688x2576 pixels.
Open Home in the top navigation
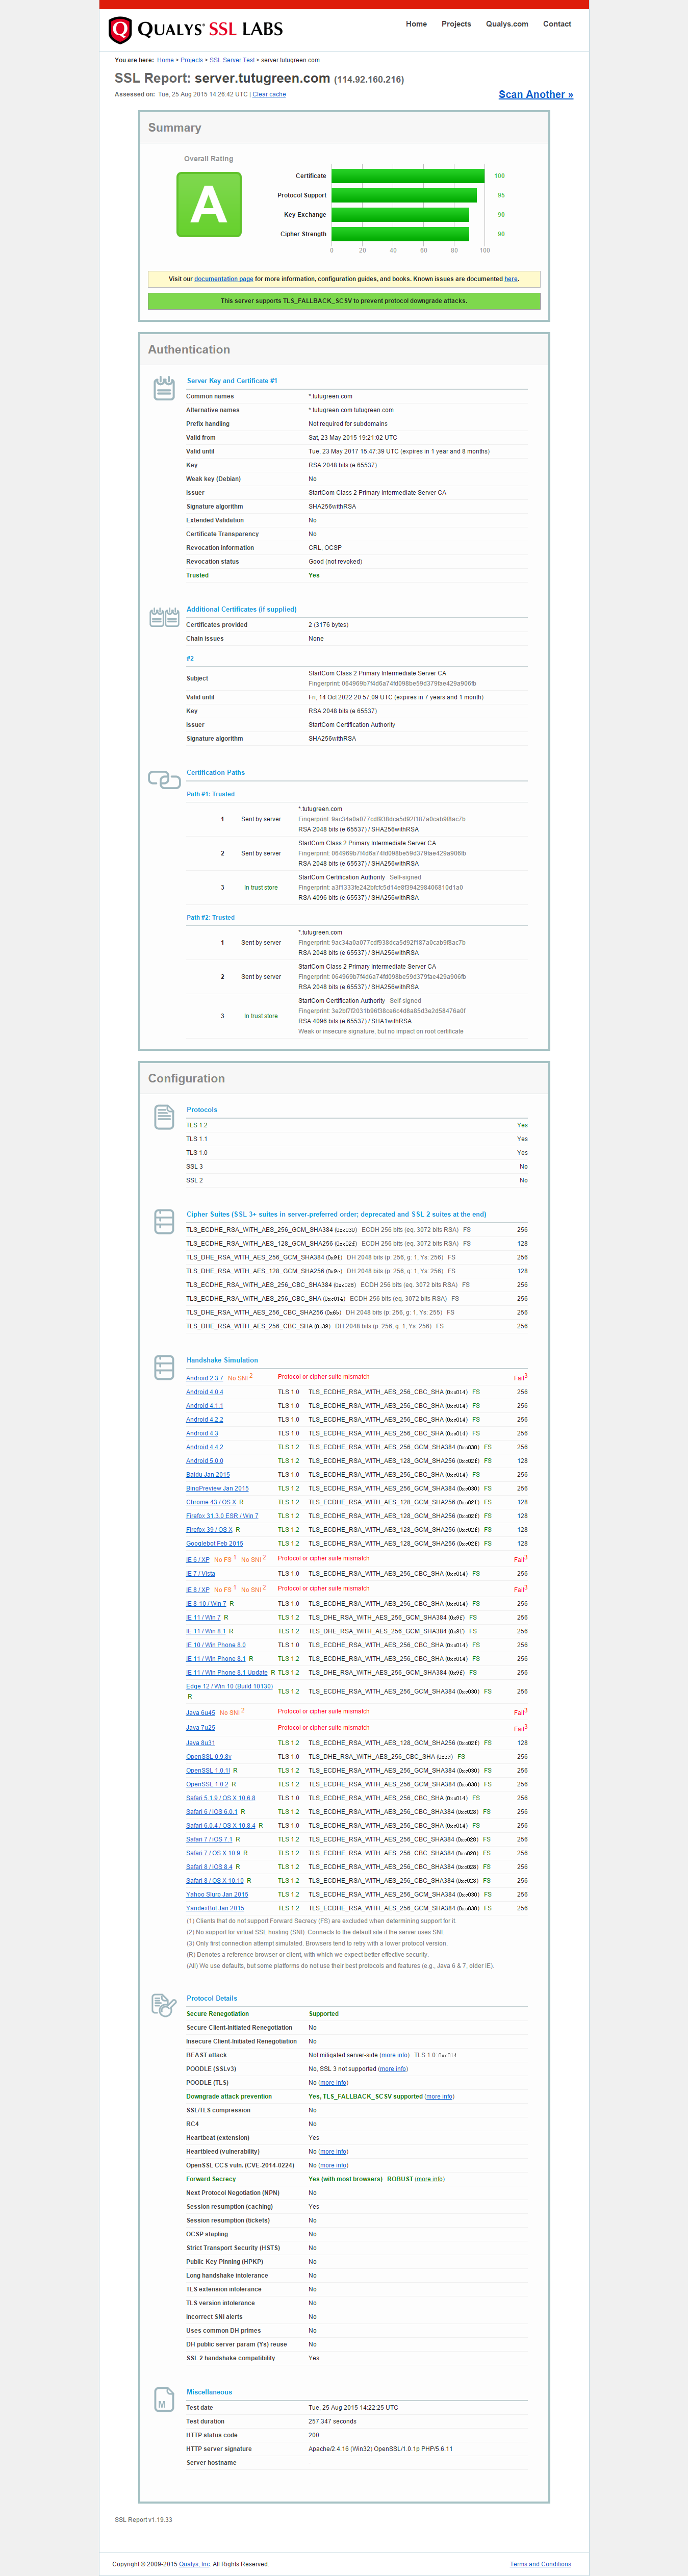point(416,24)
